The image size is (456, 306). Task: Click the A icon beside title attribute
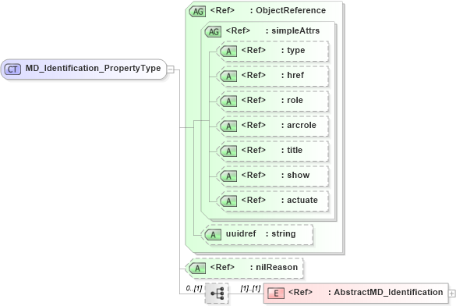tap(228, 151)
